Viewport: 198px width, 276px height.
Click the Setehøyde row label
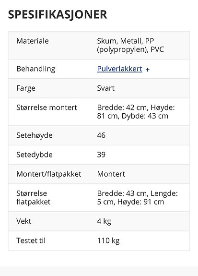[35, 135]
